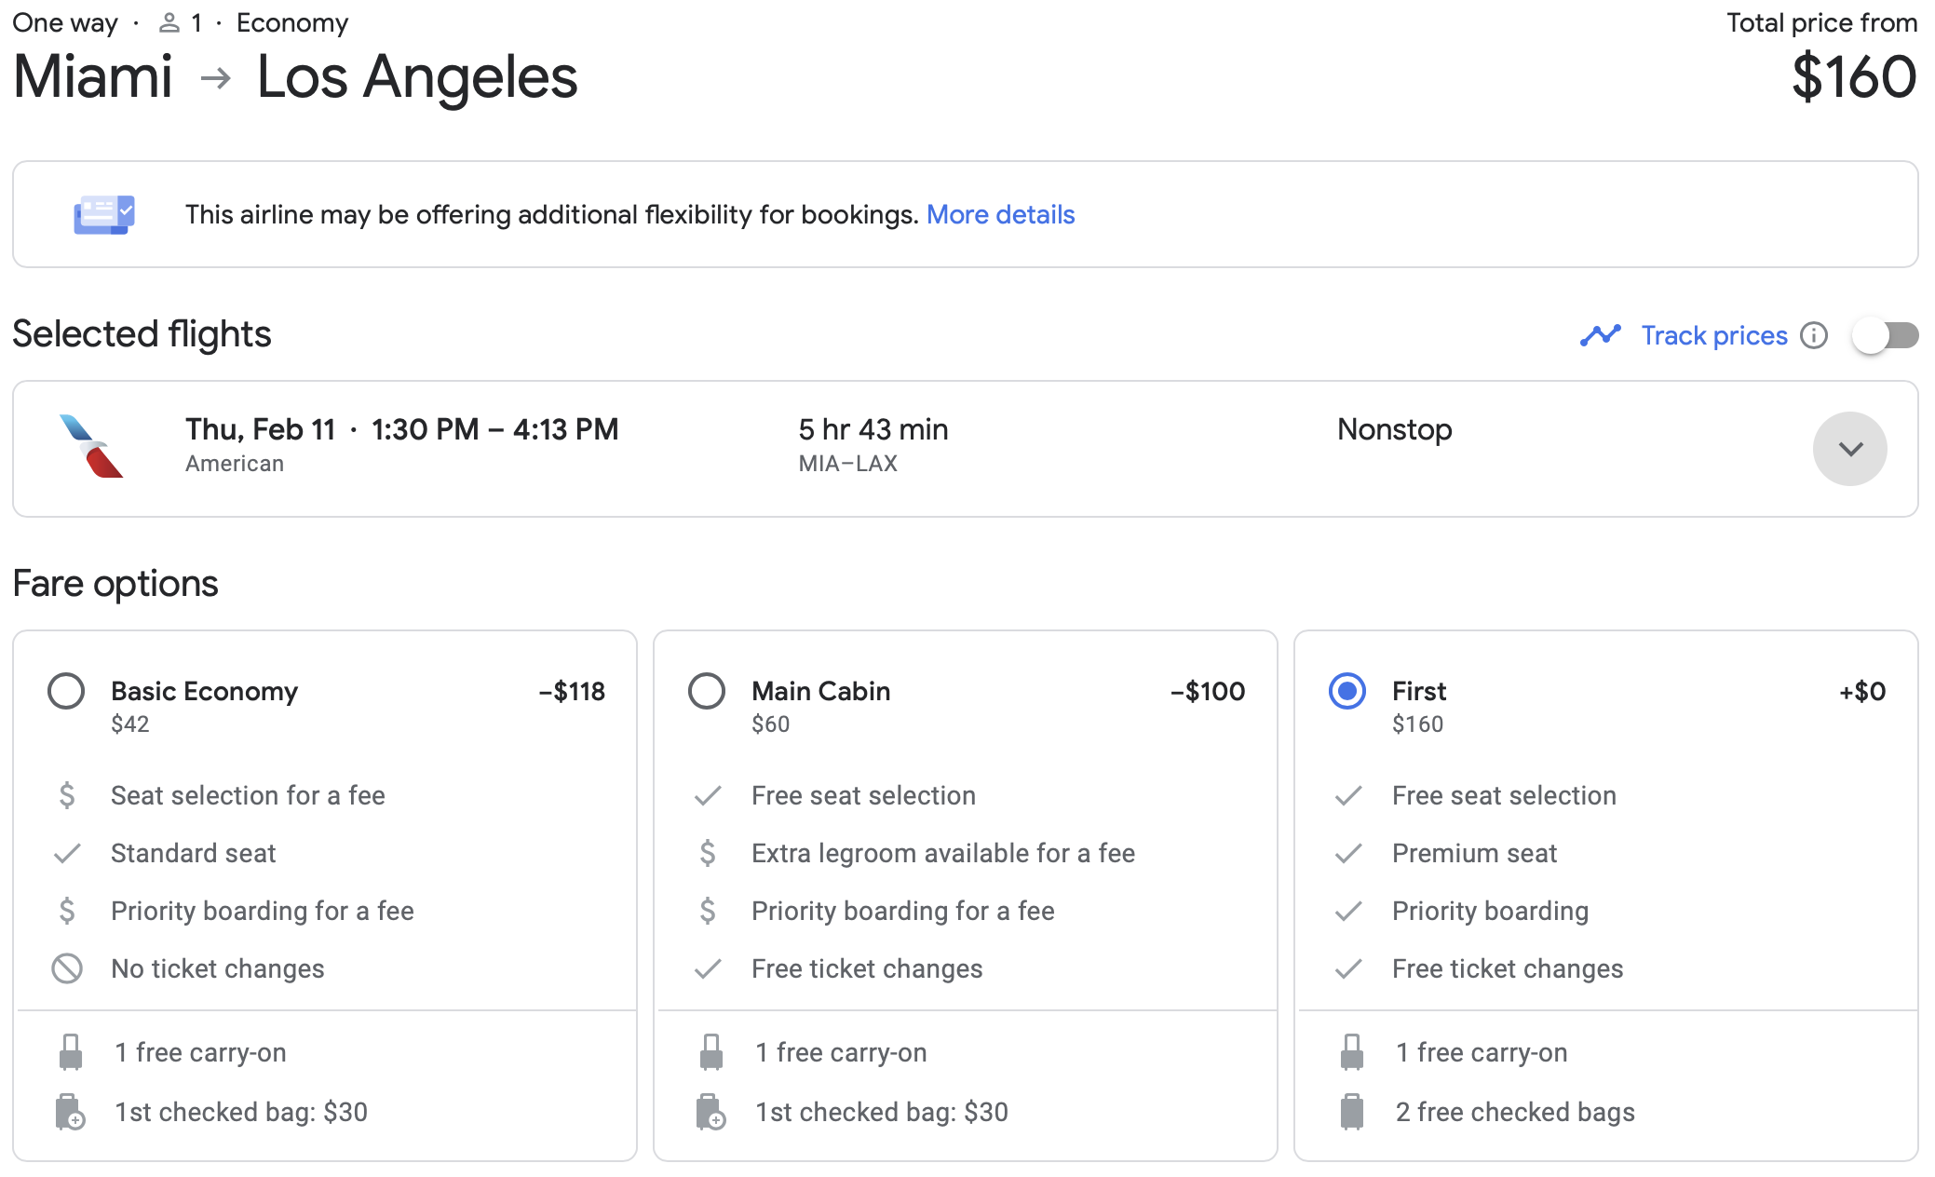Click the blue ticket flexibility banner icon
Image resolution: width=1935 pixels, height=1177 pixels.
104,214
